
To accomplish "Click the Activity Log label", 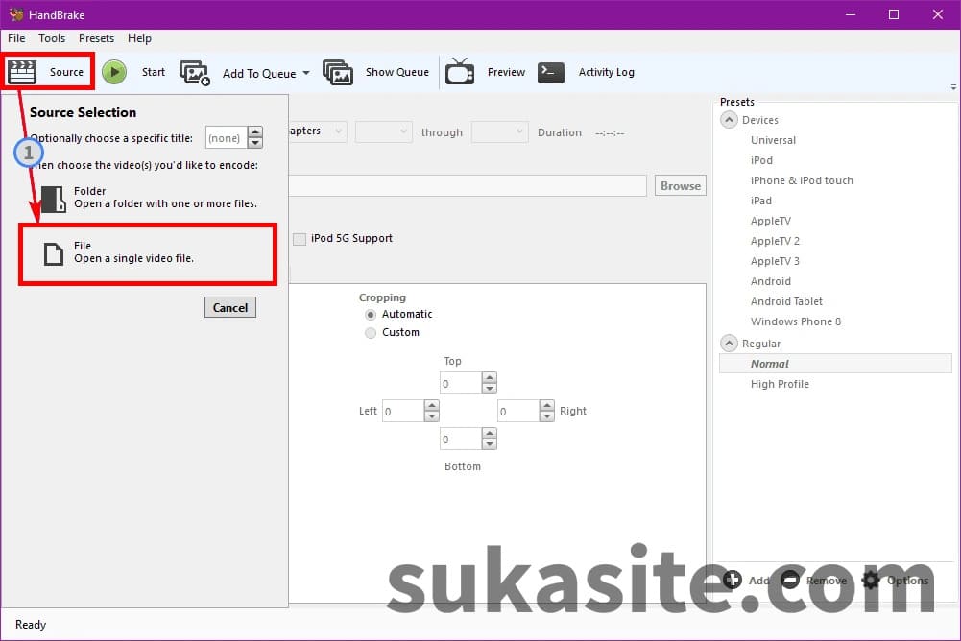I will [x=606, y=72].
